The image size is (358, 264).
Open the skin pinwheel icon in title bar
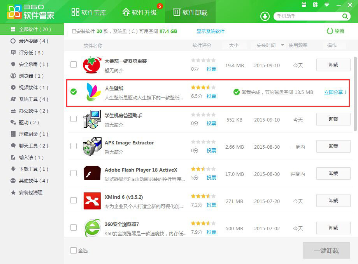click(315, 5)
